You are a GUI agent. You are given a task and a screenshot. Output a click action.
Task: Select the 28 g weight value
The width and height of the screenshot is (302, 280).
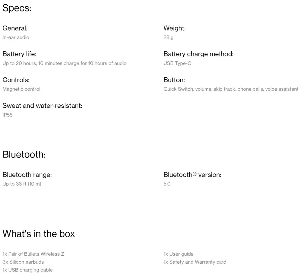169,37
